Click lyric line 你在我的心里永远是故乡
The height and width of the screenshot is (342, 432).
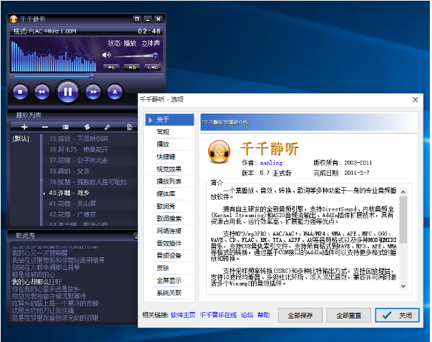click(x=46, y=289)
